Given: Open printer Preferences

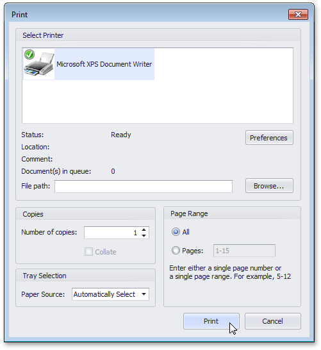Looking at the screenshot, I should (269, 138).
